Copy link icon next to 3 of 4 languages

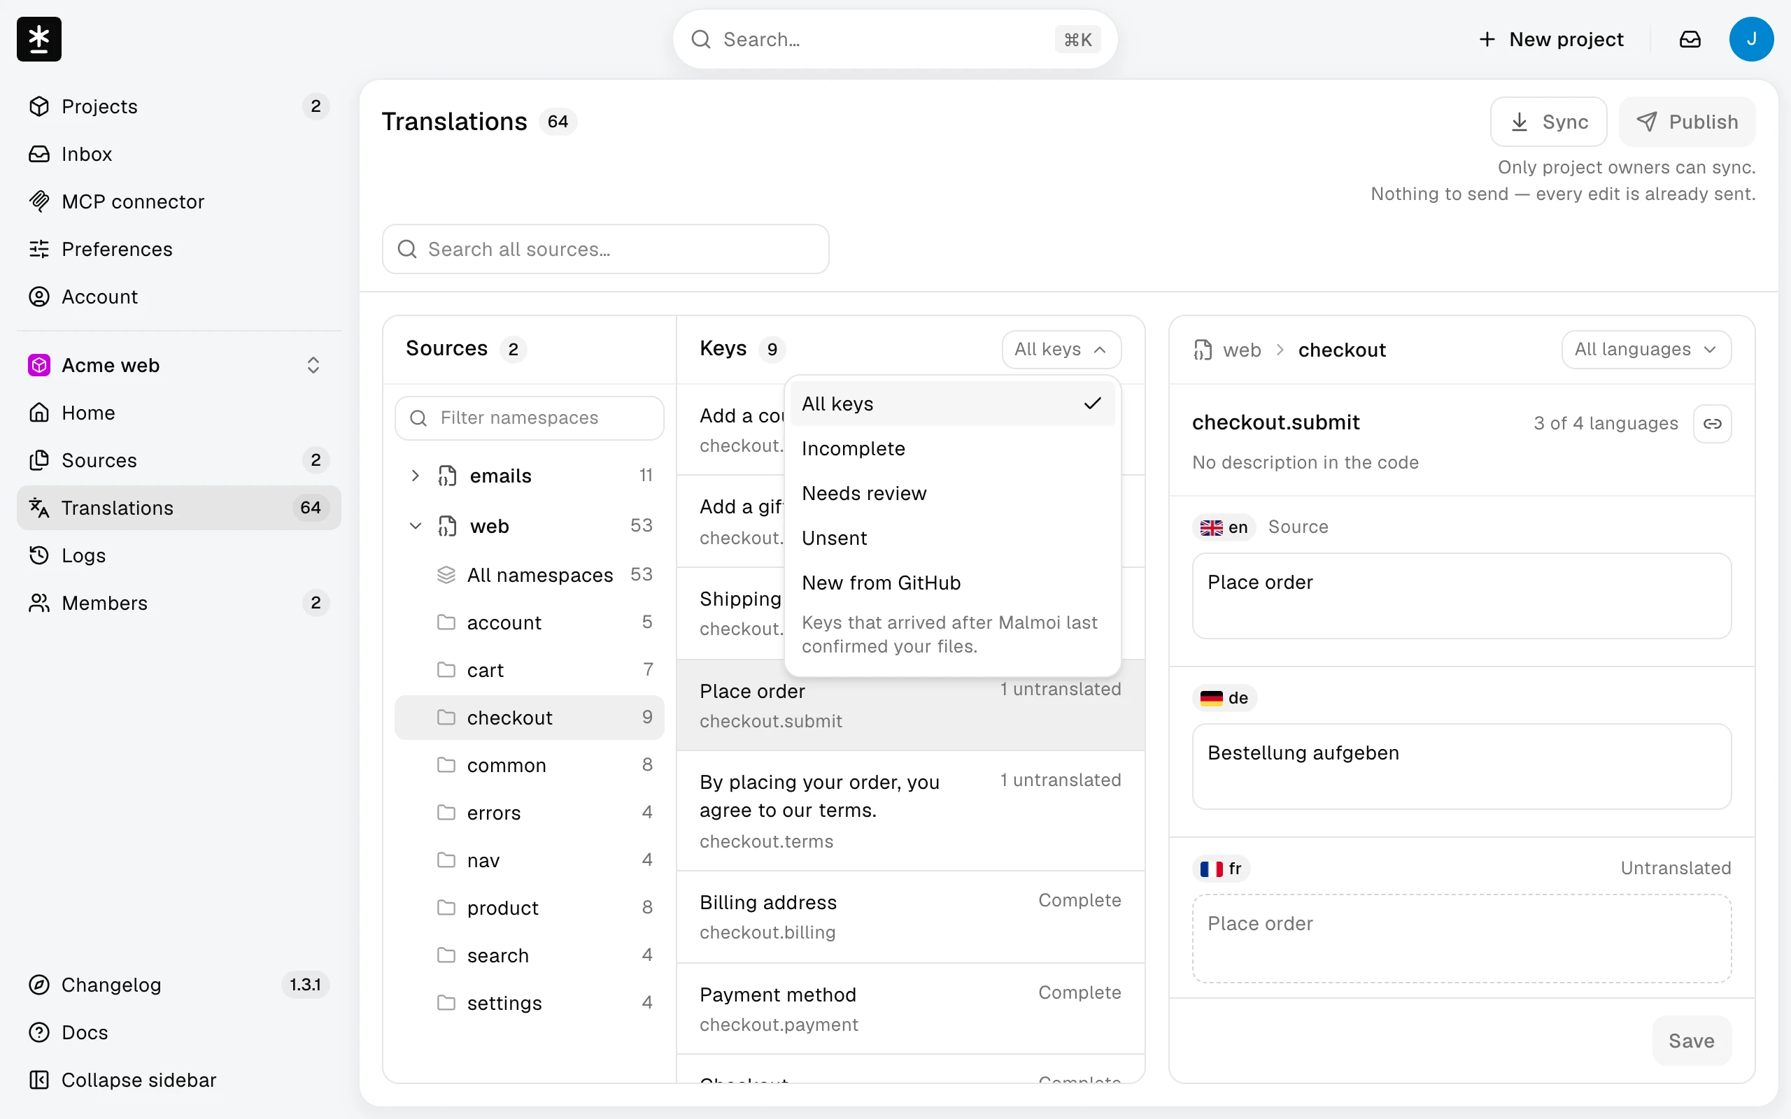tap(1712, 423)
